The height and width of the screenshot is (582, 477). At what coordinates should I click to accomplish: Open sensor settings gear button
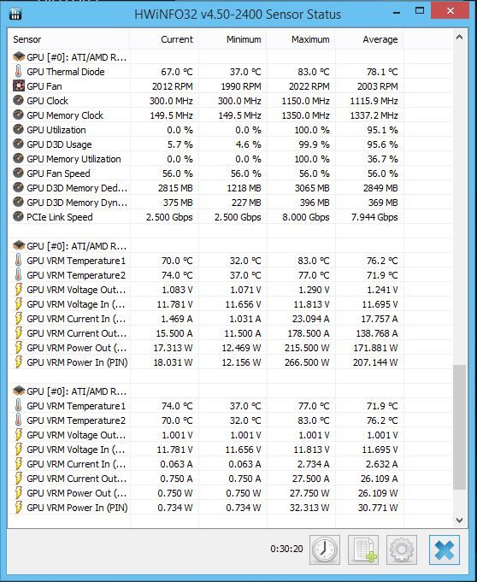pos(402,550)
